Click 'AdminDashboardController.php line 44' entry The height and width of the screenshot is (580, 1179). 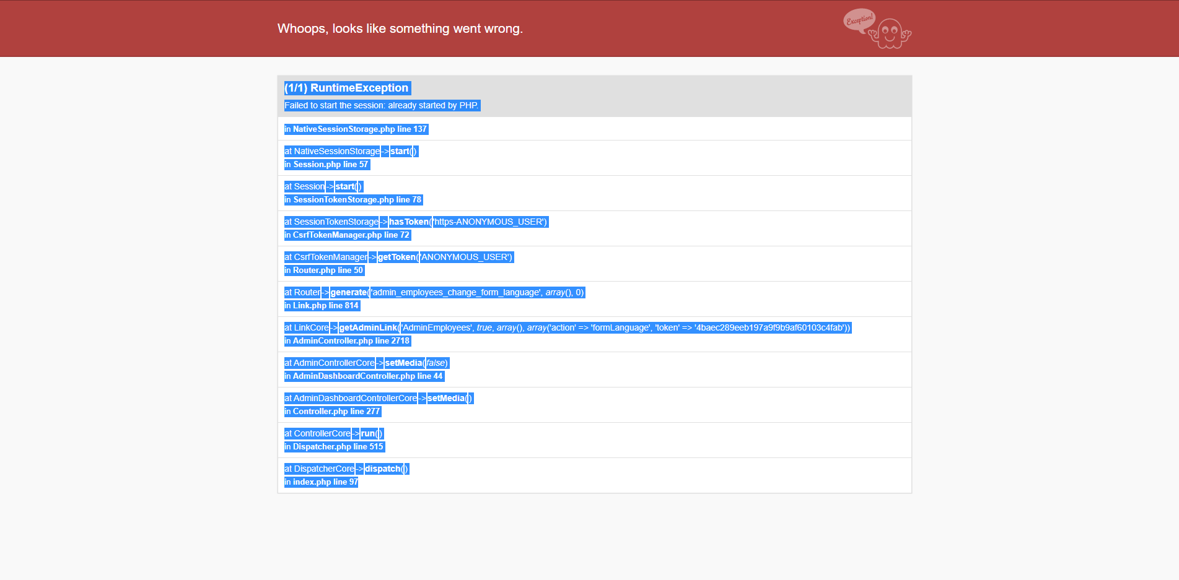(368, 376)
